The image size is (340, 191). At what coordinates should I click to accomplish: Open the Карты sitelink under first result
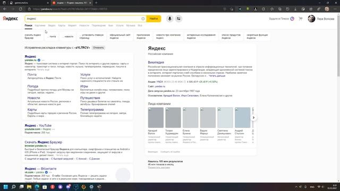[x=32, y=110]
